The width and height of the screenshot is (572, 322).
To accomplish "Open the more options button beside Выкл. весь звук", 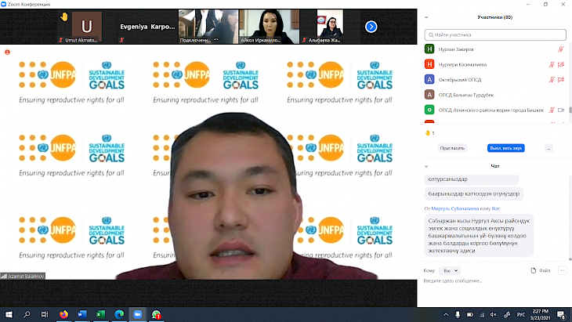I will (548, 148).
